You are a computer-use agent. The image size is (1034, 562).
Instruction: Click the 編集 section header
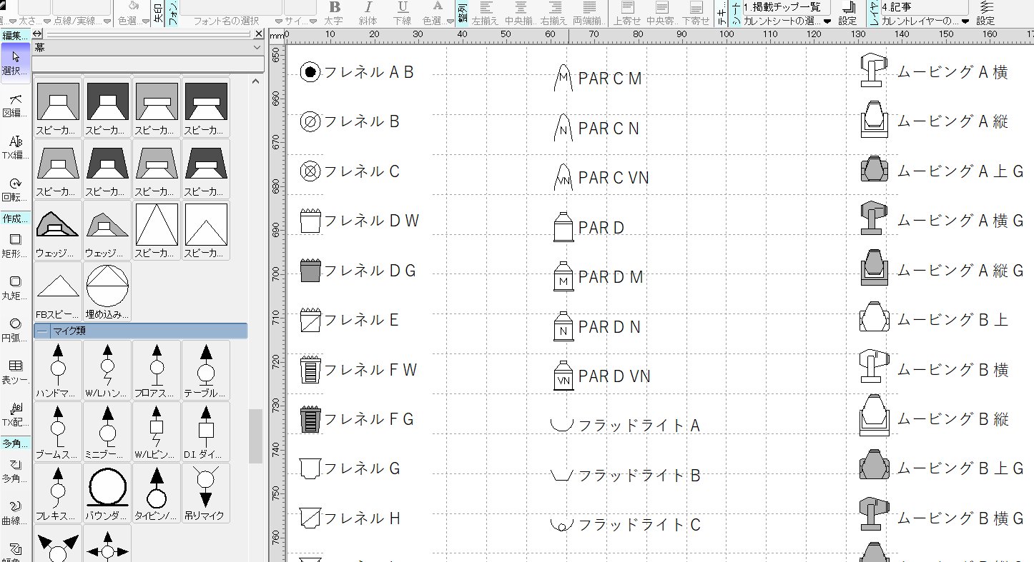tap(16, 36)
